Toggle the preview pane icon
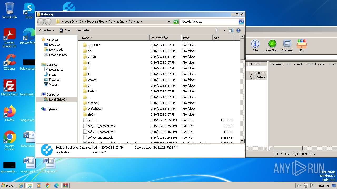 (231, 30)
